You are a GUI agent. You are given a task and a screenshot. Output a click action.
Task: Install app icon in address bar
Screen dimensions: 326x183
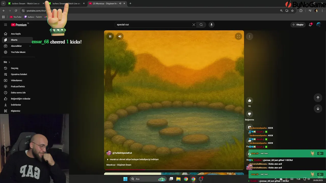(x=287, y=11)
